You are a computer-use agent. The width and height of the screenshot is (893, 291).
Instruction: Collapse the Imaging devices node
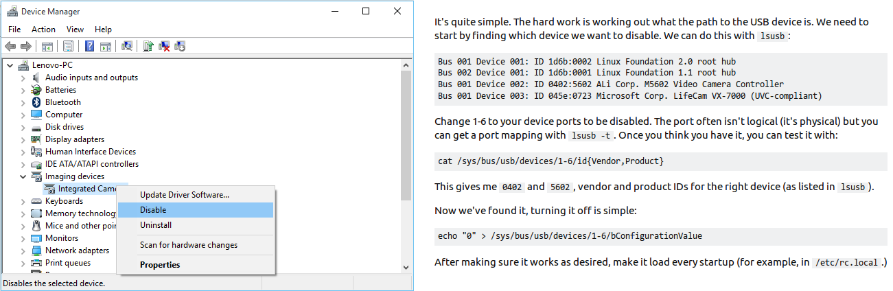(23, 176)
